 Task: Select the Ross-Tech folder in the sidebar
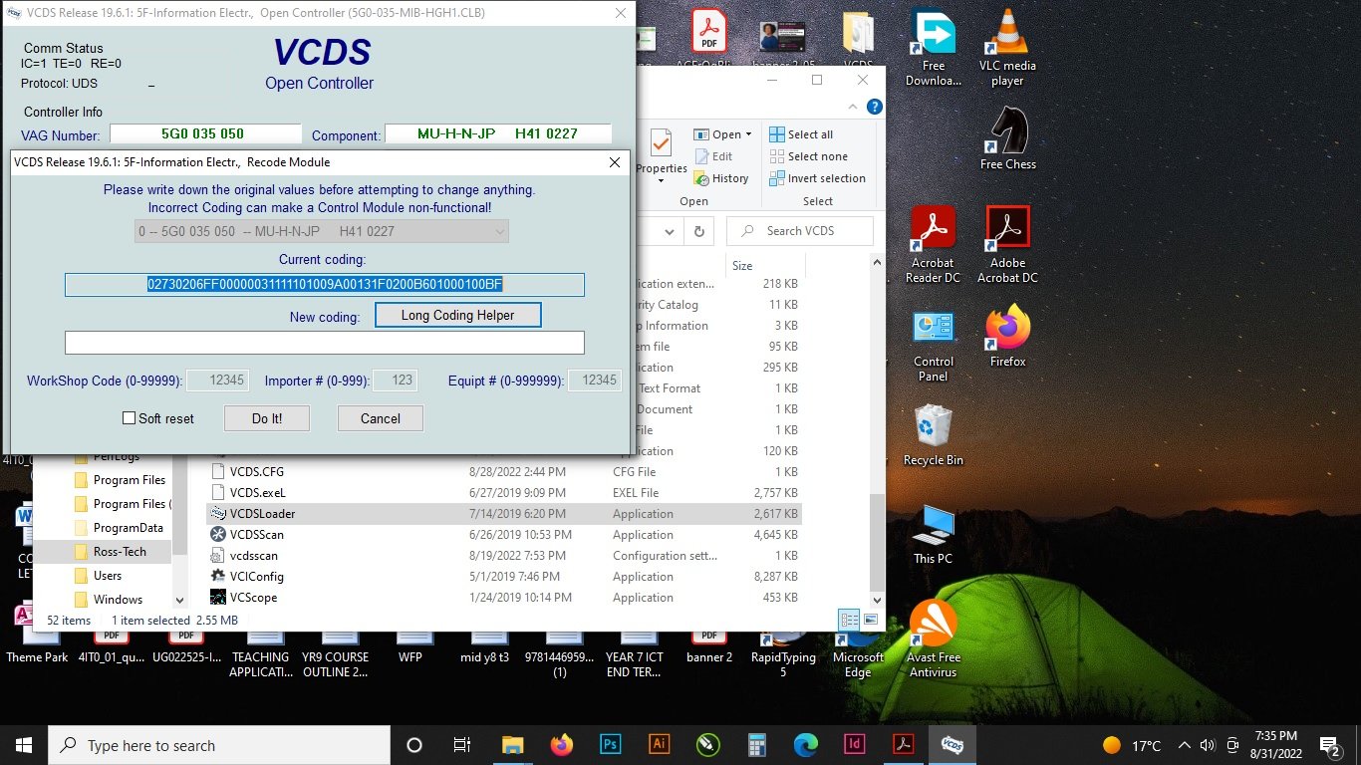pos(119,551)
